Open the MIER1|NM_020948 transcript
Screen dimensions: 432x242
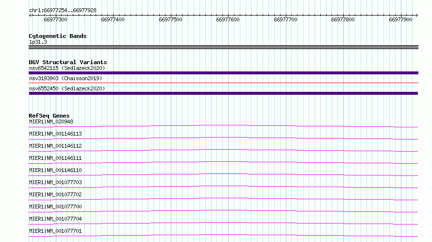[x=51, y=121]
